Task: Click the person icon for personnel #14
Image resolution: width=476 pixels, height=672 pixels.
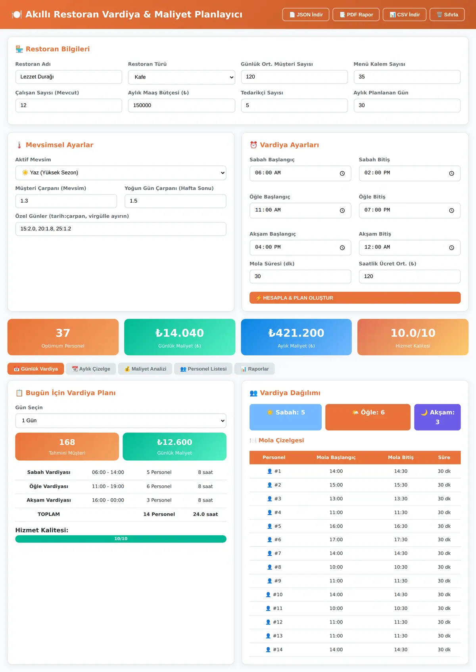Action: [268, 650]
